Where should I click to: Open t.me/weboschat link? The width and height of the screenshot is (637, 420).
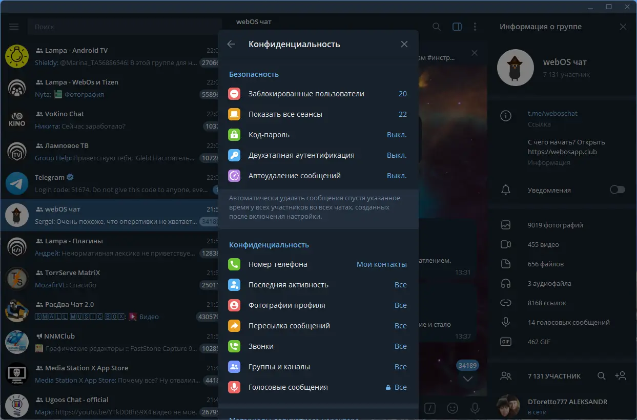tap(552, 113)
